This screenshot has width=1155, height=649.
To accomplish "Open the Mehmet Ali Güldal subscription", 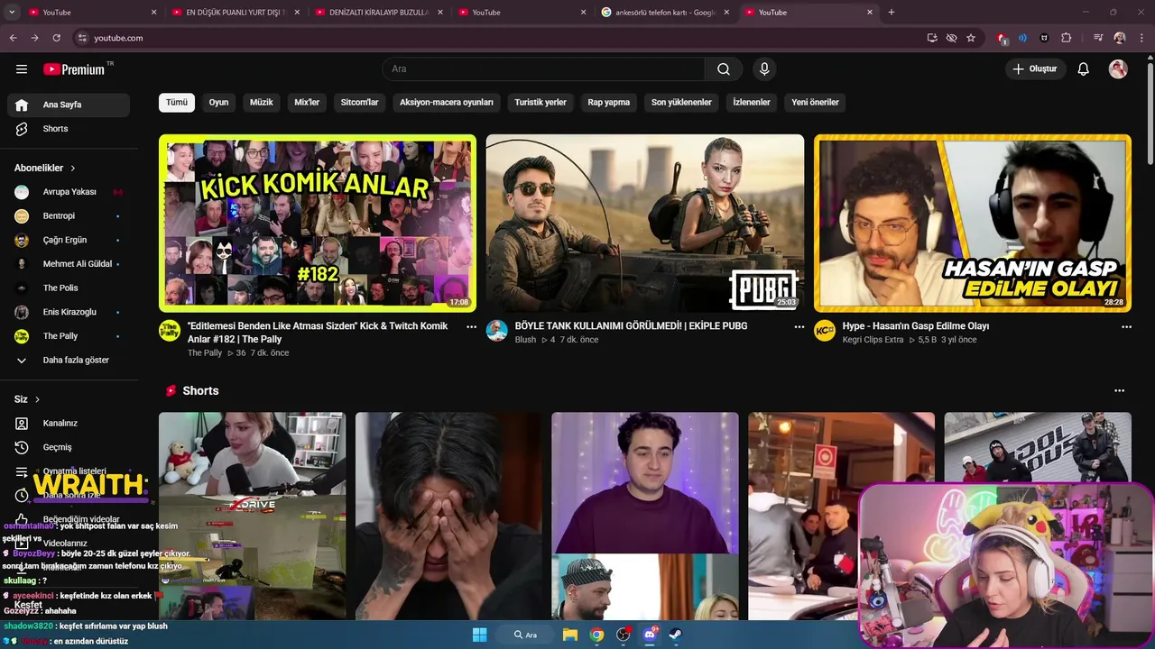I will click(69, 264).
